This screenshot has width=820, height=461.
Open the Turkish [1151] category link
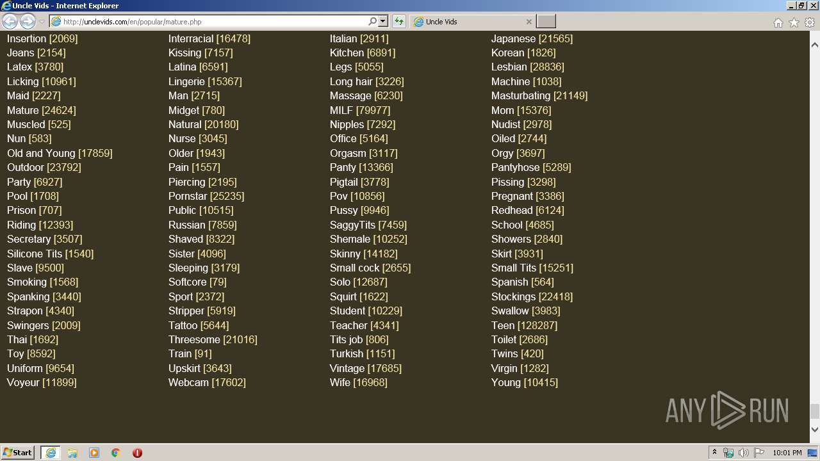click(363, 353)
